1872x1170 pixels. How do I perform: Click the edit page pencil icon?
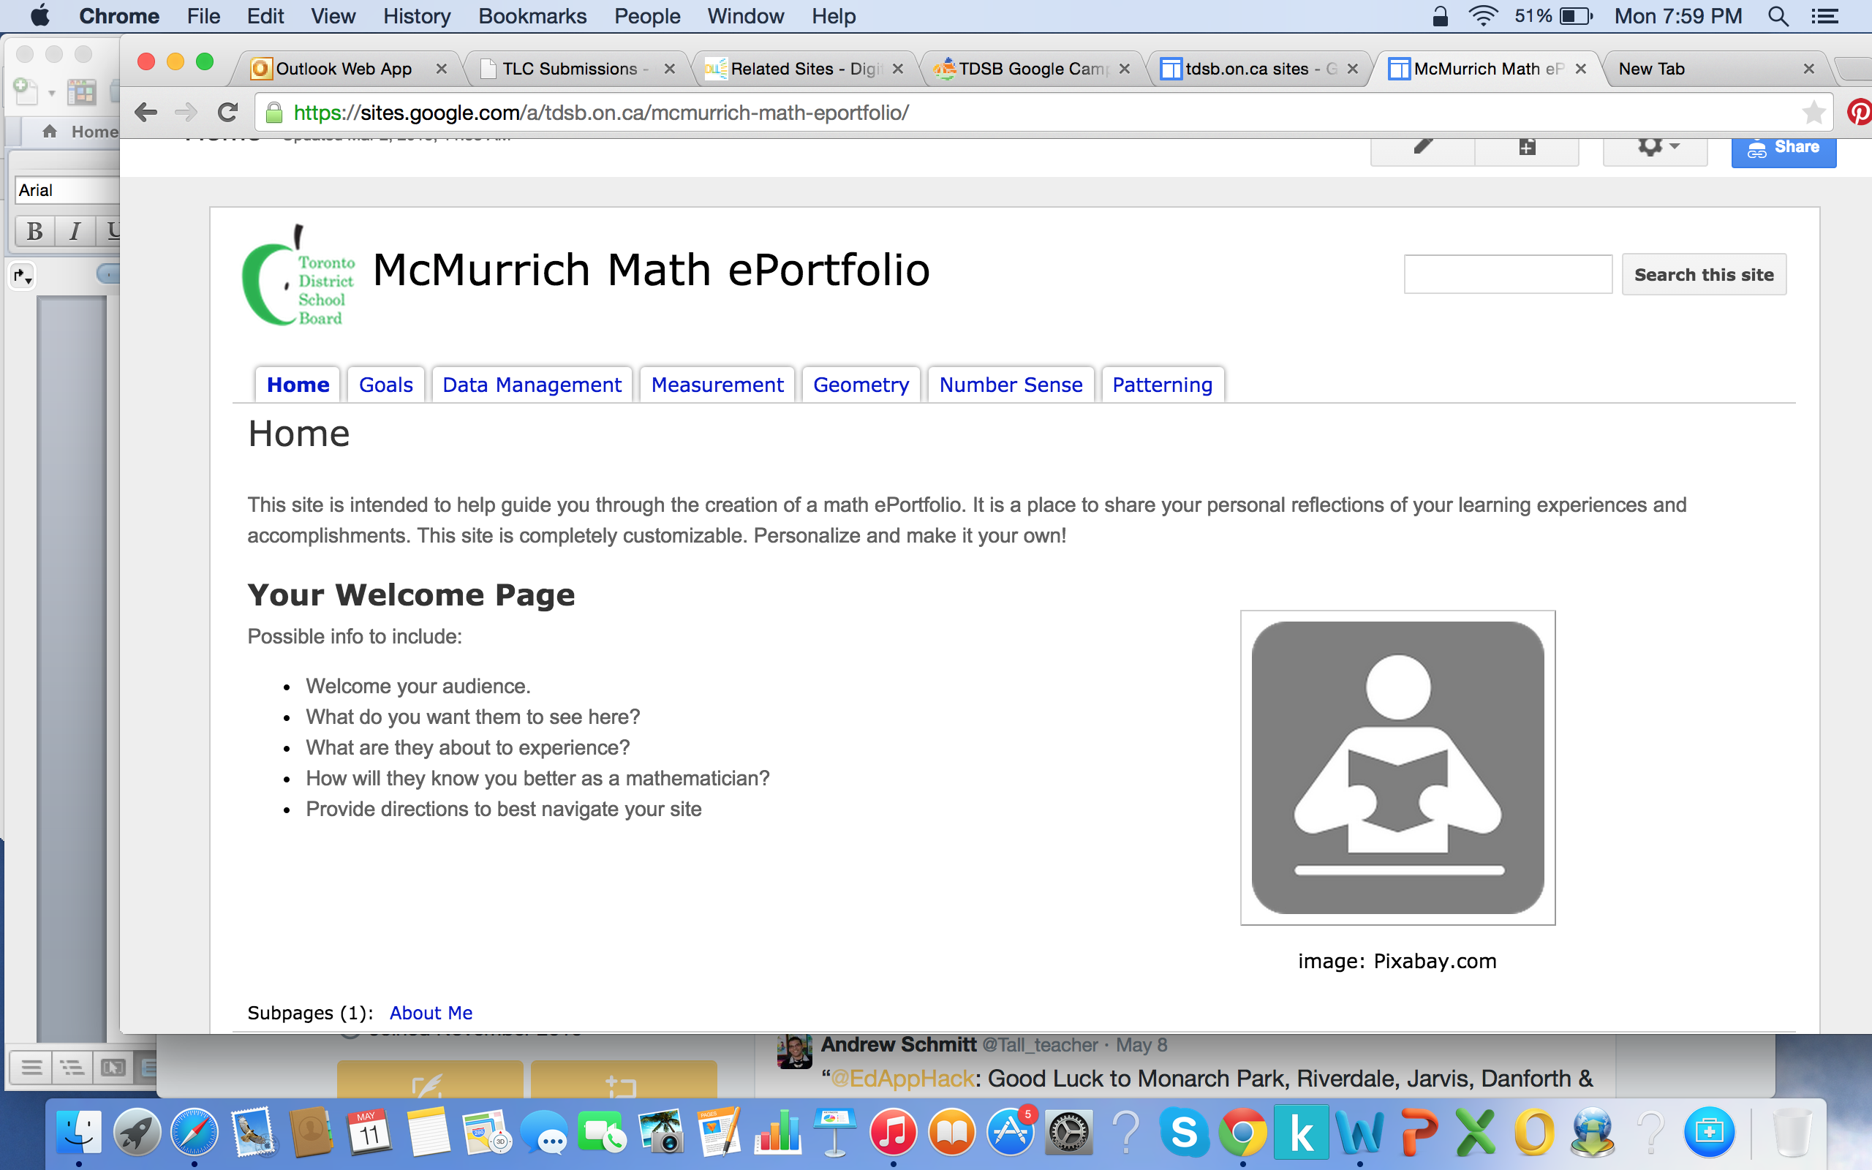[1422, 147]
